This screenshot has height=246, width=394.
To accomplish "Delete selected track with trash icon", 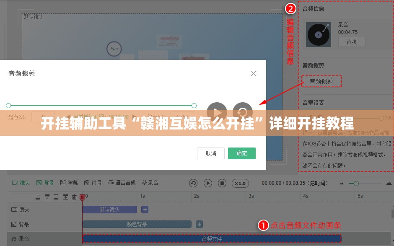I will pyautogui.click(x=74, y=197).
